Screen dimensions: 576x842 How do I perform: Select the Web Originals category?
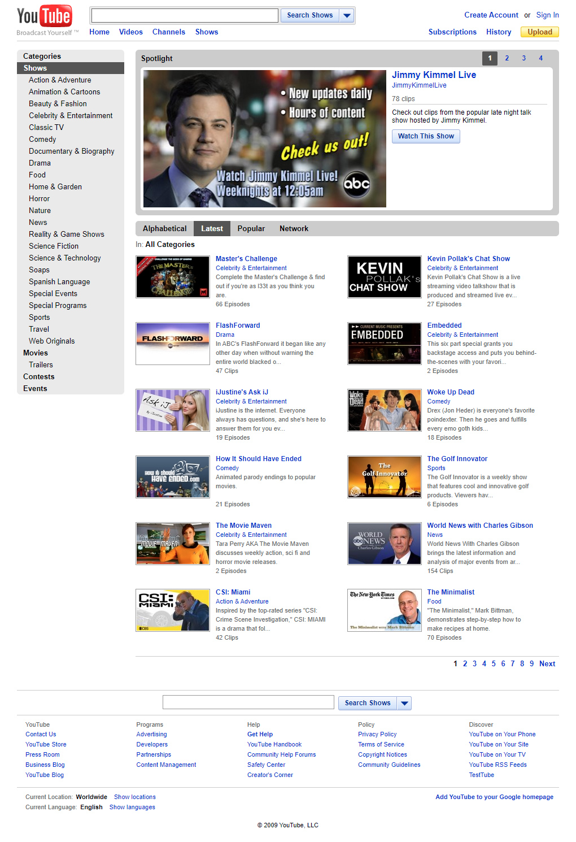pos(52,341)
